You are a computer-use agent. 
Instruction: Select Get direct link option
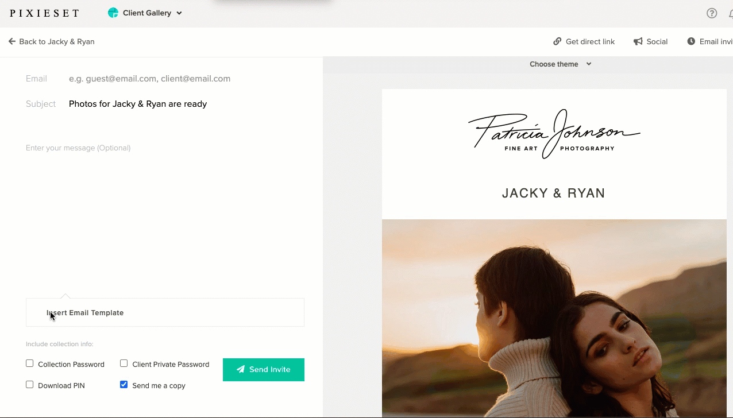coord(584,41)
